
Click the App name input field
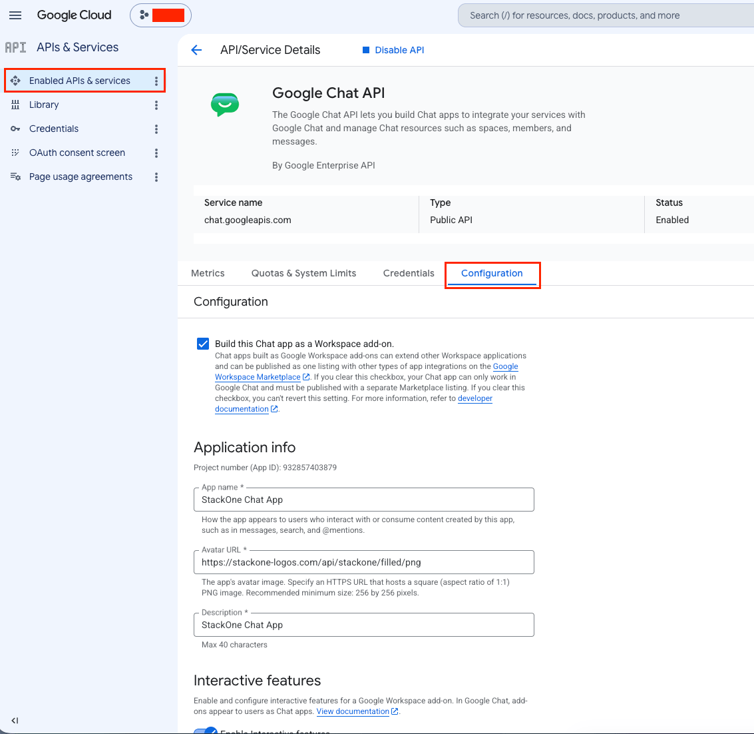click(x=364, y=500)
